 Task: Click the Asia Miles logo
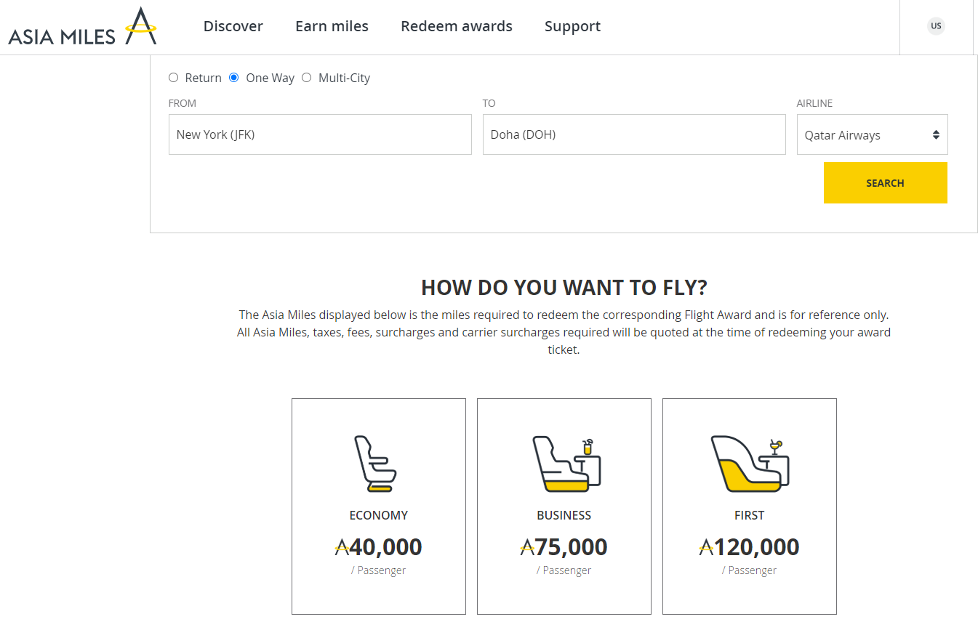pyautogui.click(x=82, y=27)
